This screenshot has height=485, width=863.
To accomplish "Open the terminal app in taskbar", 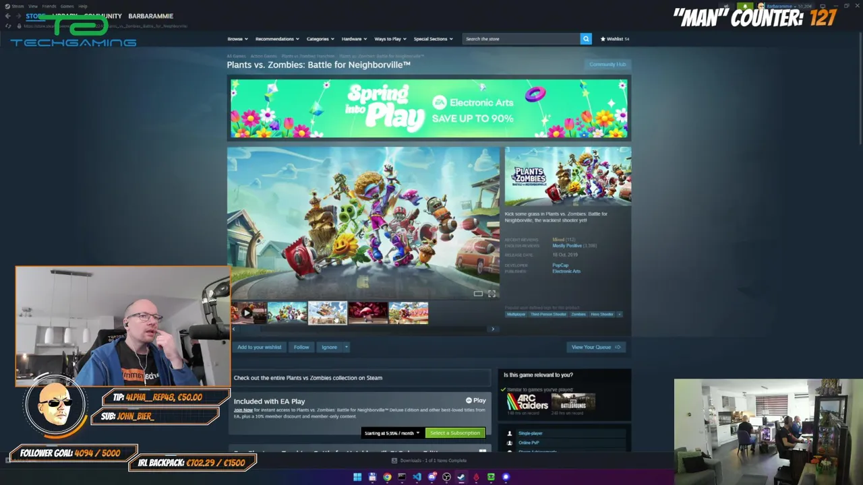I will (x=402, y=477).
